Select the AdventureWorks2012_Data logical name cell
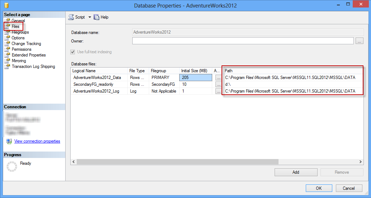The image size is (371, 198). [x=99, y=78]
